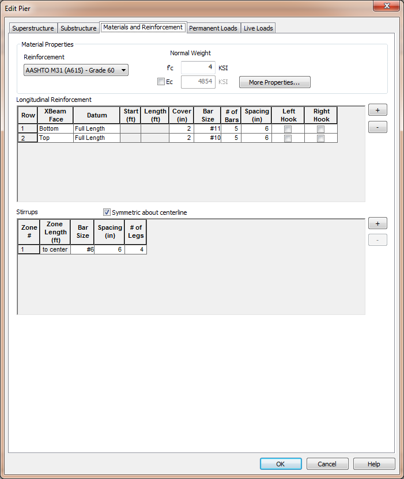Click the More Properties button
Viewport: 404px width, 479px height.
coord(274,82)
